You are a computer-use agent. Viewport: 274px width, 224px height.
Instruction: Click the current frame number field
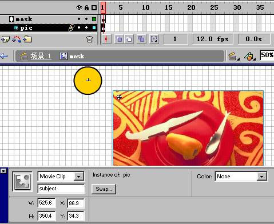tap(176, 39)
